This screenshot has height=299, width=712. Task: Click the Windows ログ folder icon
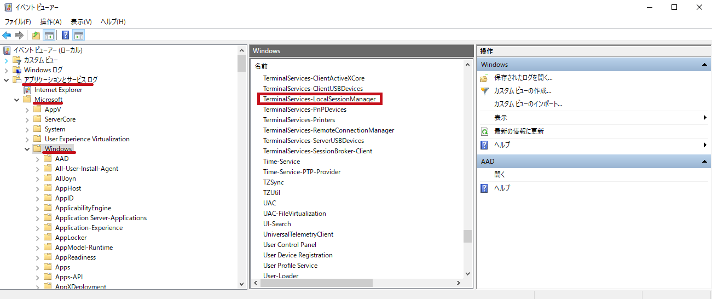[17, 70]
